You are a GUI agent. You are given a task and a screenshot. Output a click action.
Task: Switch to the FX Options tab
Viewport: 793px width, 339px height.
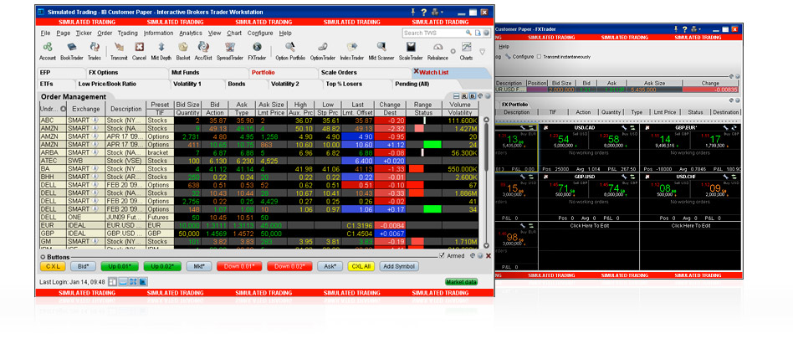(x=103, y=72)
